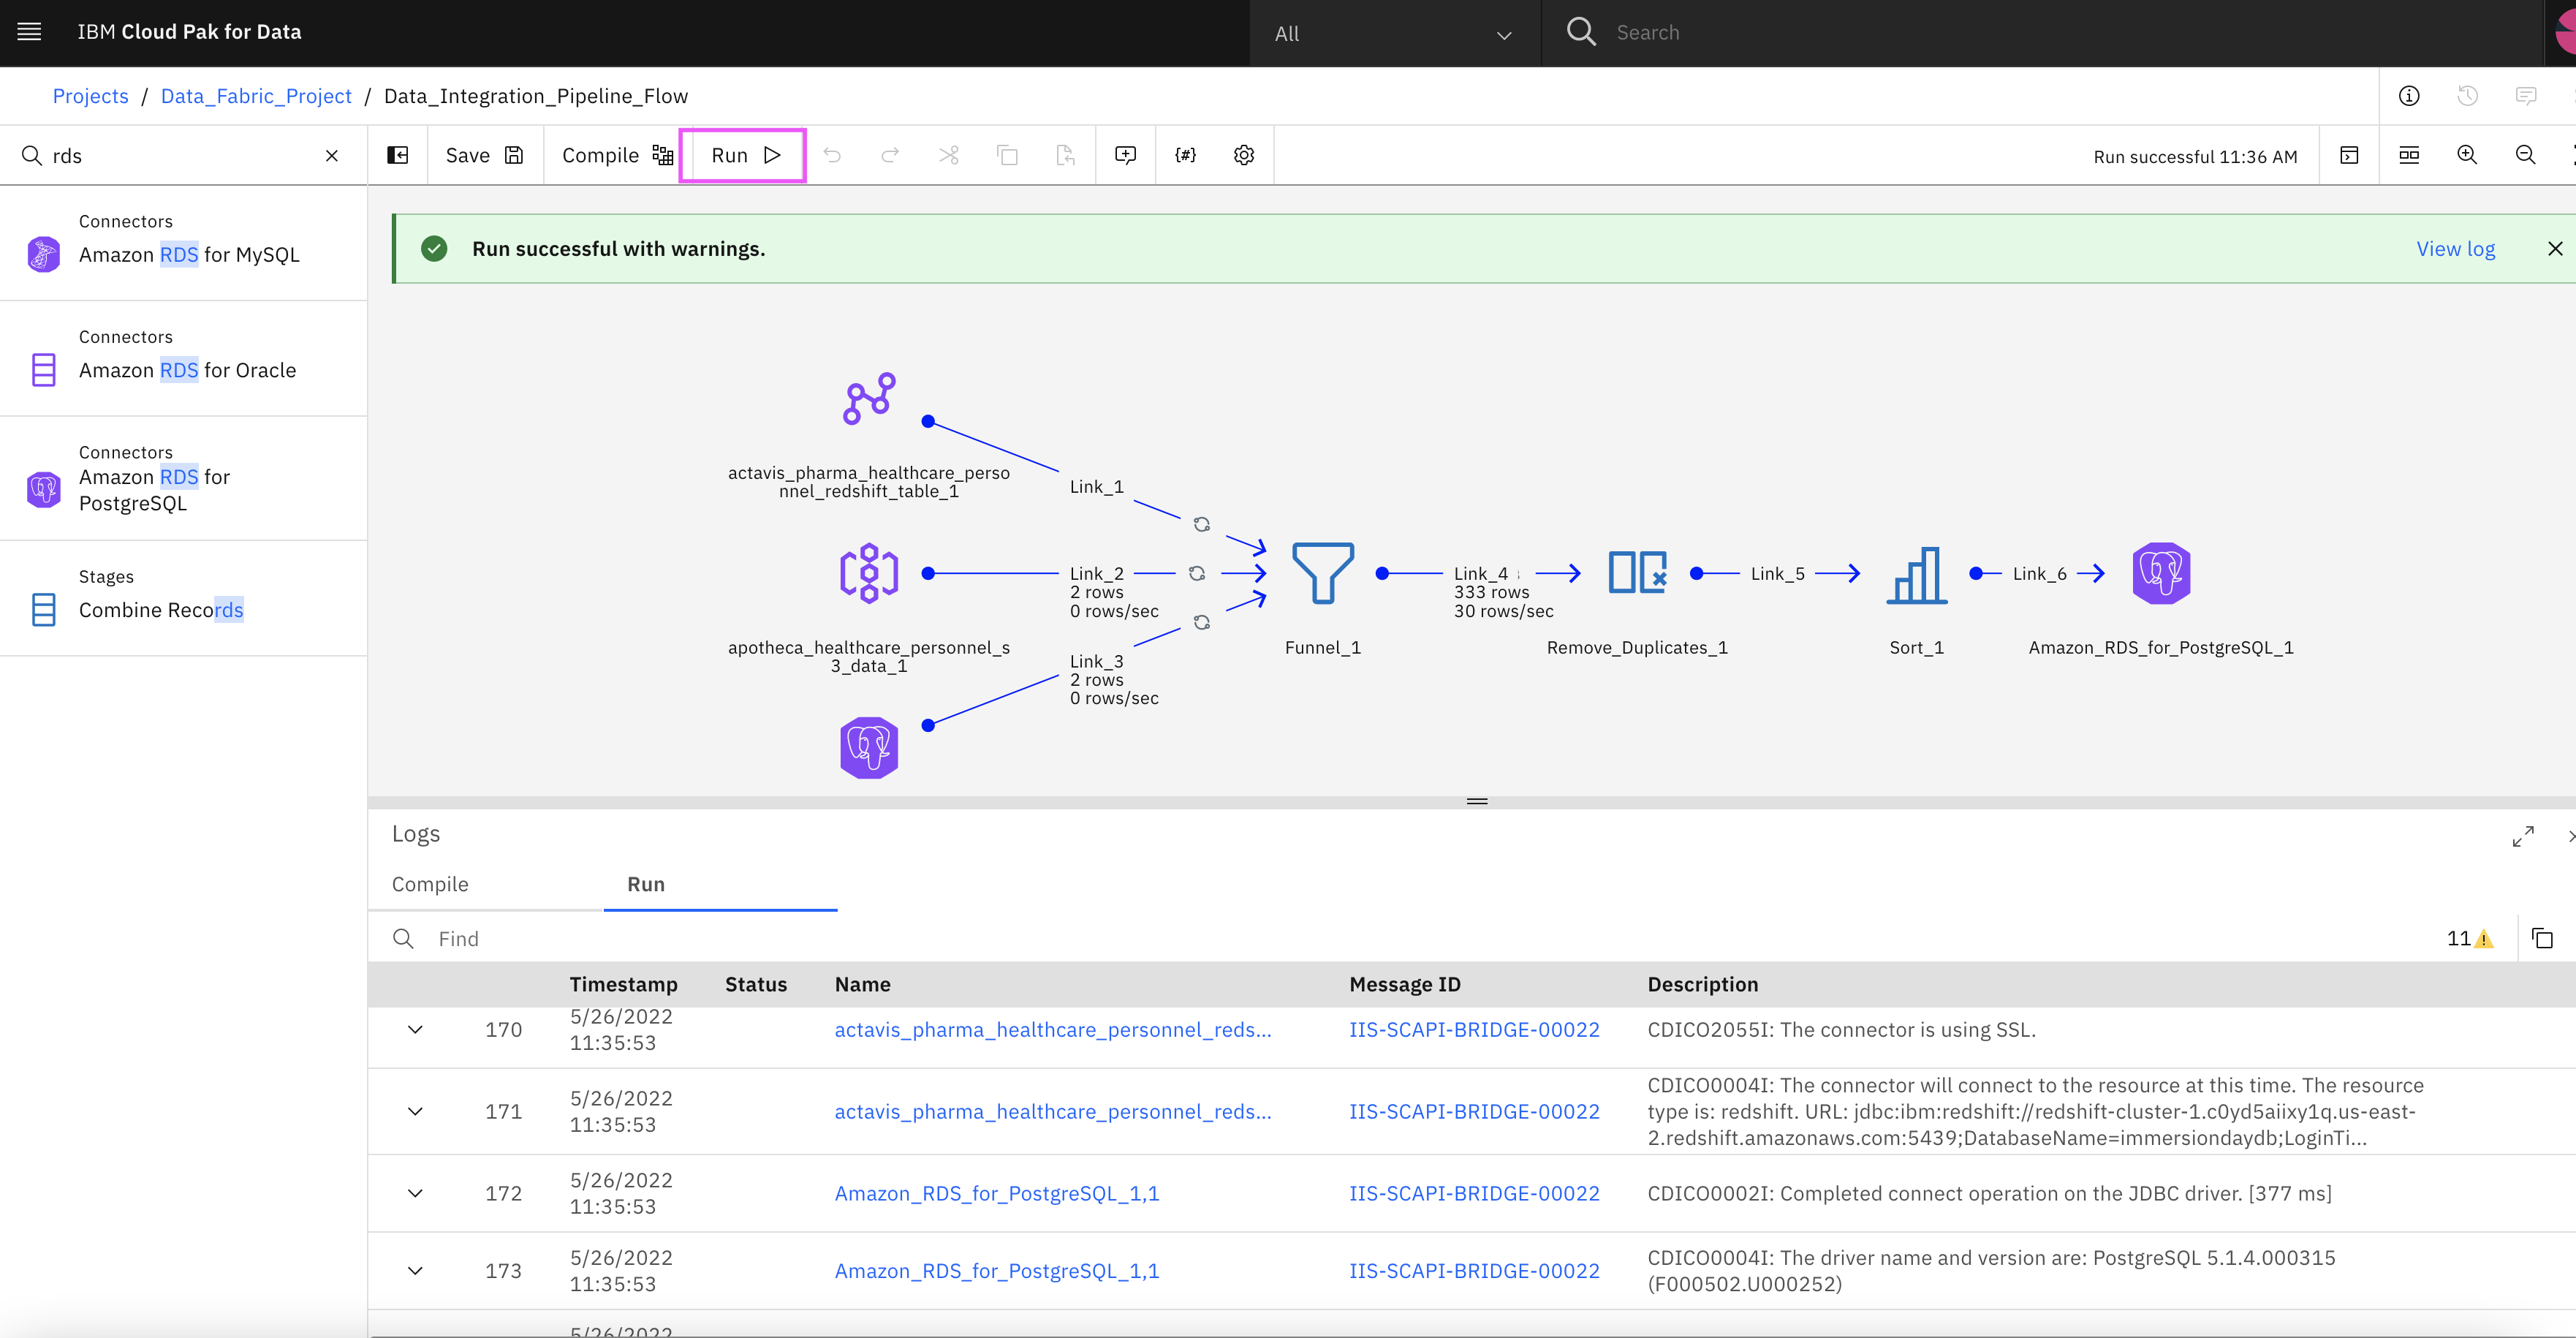Click the arrange layout icon

[2409, 155]
